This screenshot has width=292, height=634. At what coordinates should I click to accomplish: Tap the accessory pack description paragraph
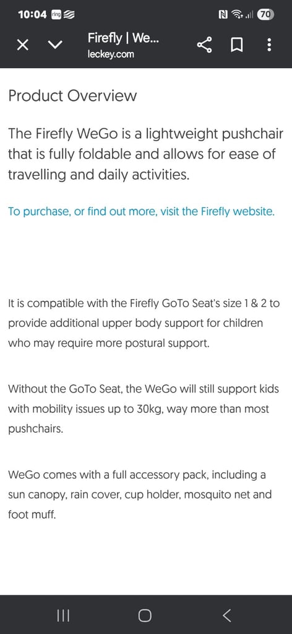140,495
